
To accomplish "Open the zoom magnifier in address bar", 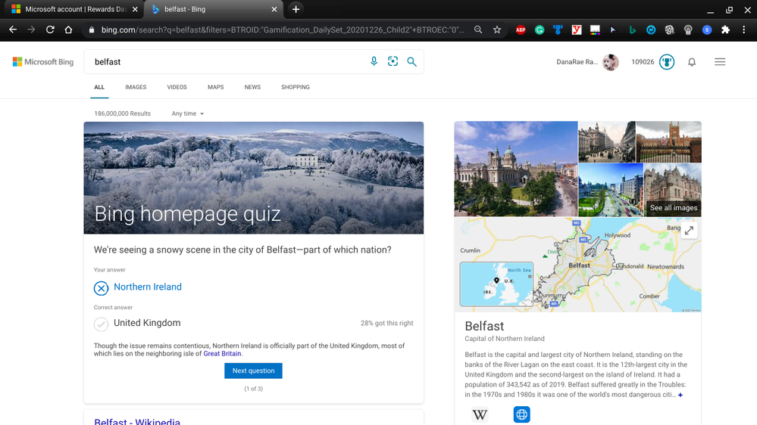I will coord(478,30).
